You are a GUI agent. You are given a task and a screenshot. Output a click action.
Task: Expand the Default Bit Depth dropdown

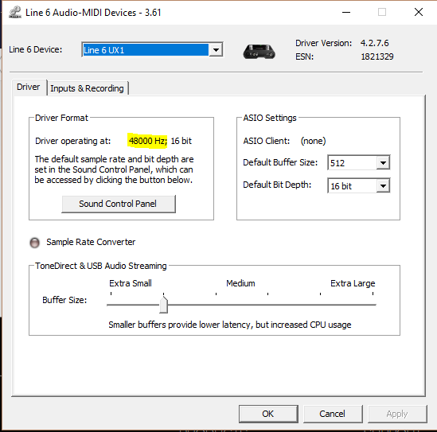[383, 186]
